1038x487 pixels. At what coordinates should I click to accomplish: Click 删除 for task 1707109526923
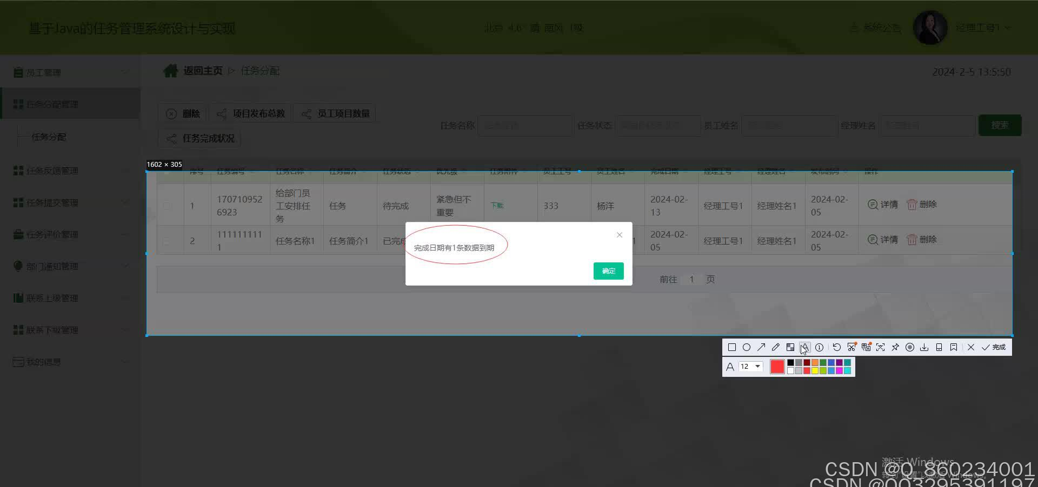pos(922,205)
